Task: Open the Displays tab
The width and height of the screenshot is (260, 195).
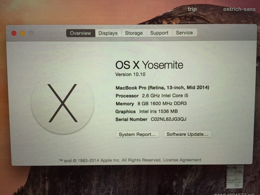Action: [108, 33]
